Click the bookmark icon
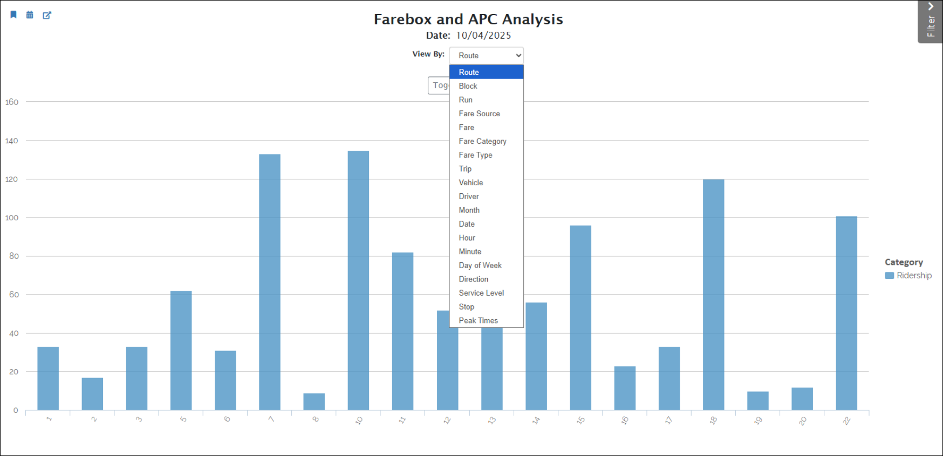Image resolution: width=943 pixels, height=456 pixels. pyautogui.click(x=13, y=15)
